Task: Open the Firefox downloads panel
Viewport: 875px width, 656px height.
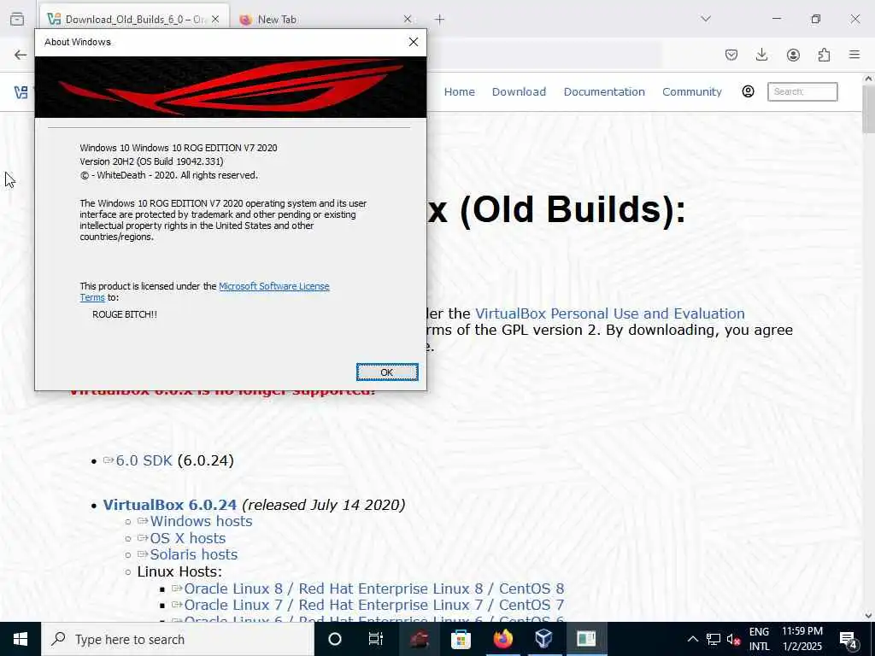Action: pos(761,55)
